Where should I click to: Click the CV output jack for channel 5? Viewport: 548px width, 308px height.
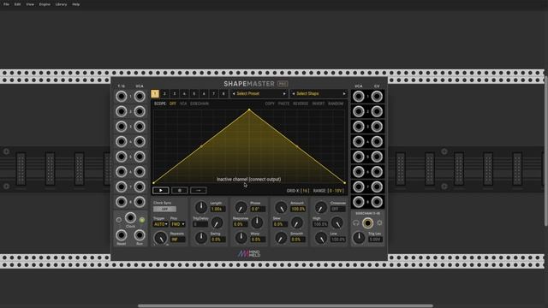click(377, 157)
